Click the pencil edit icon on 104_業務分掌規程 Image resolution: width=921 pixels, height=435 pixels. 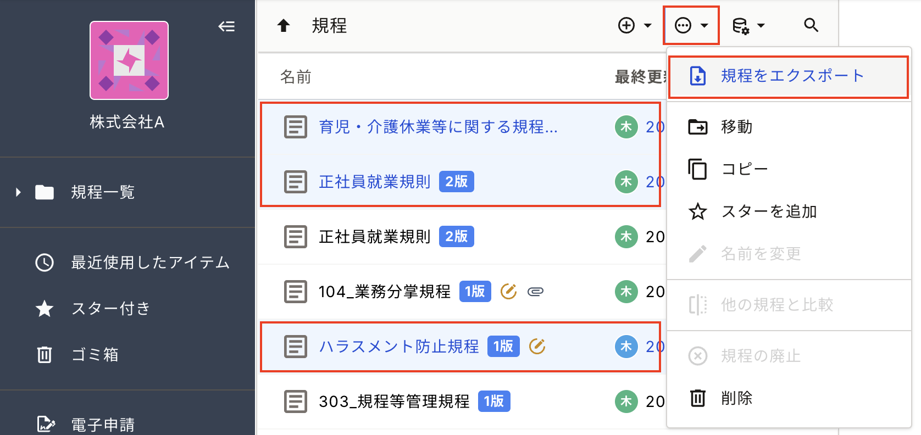pyautogui.click(x=508, y=291)
